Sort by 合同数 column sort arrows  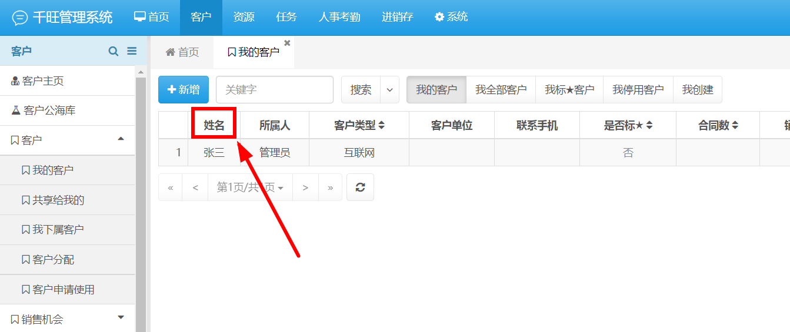[735, 125]
